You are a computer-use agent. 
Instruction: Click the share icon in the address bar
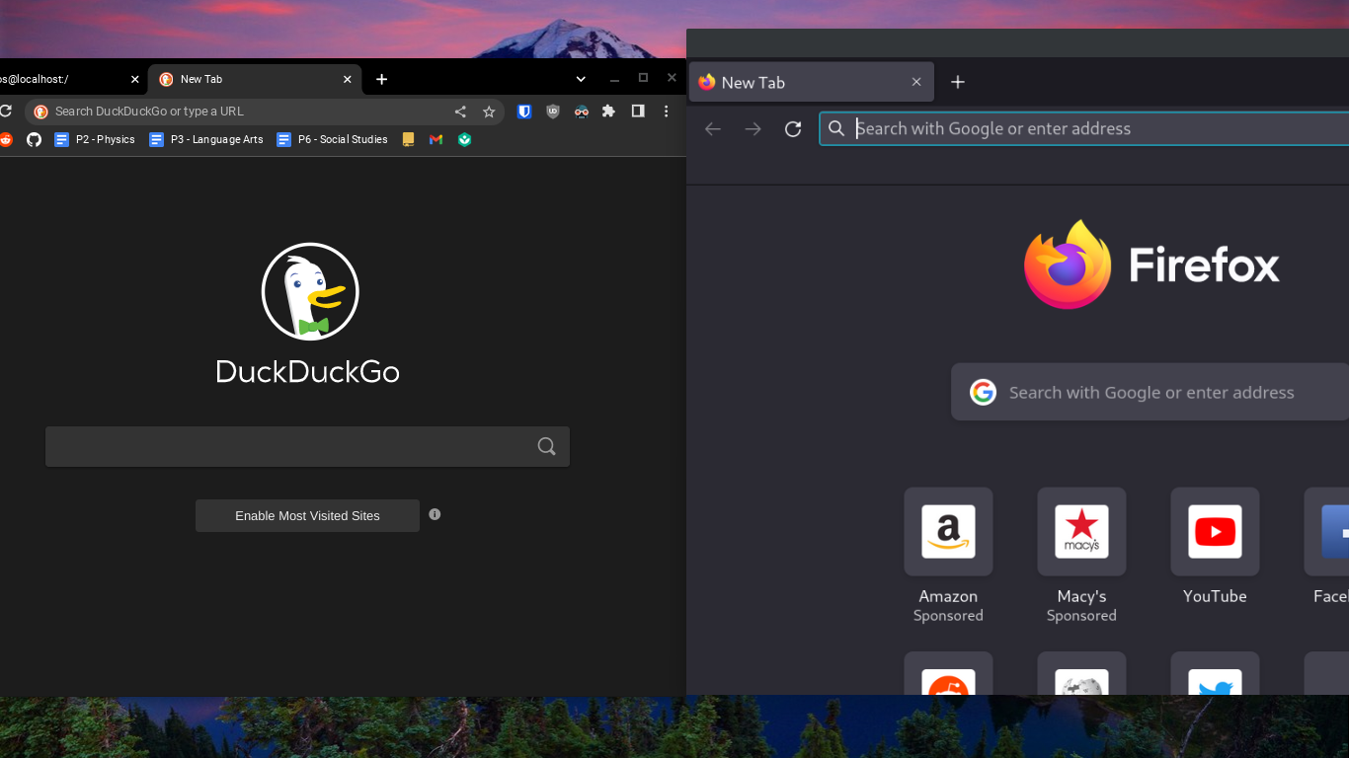point(460,112)
